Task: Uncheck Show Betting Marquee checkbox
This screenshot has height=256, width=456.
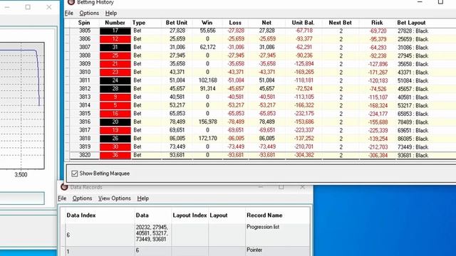Action: click(74, 174)
